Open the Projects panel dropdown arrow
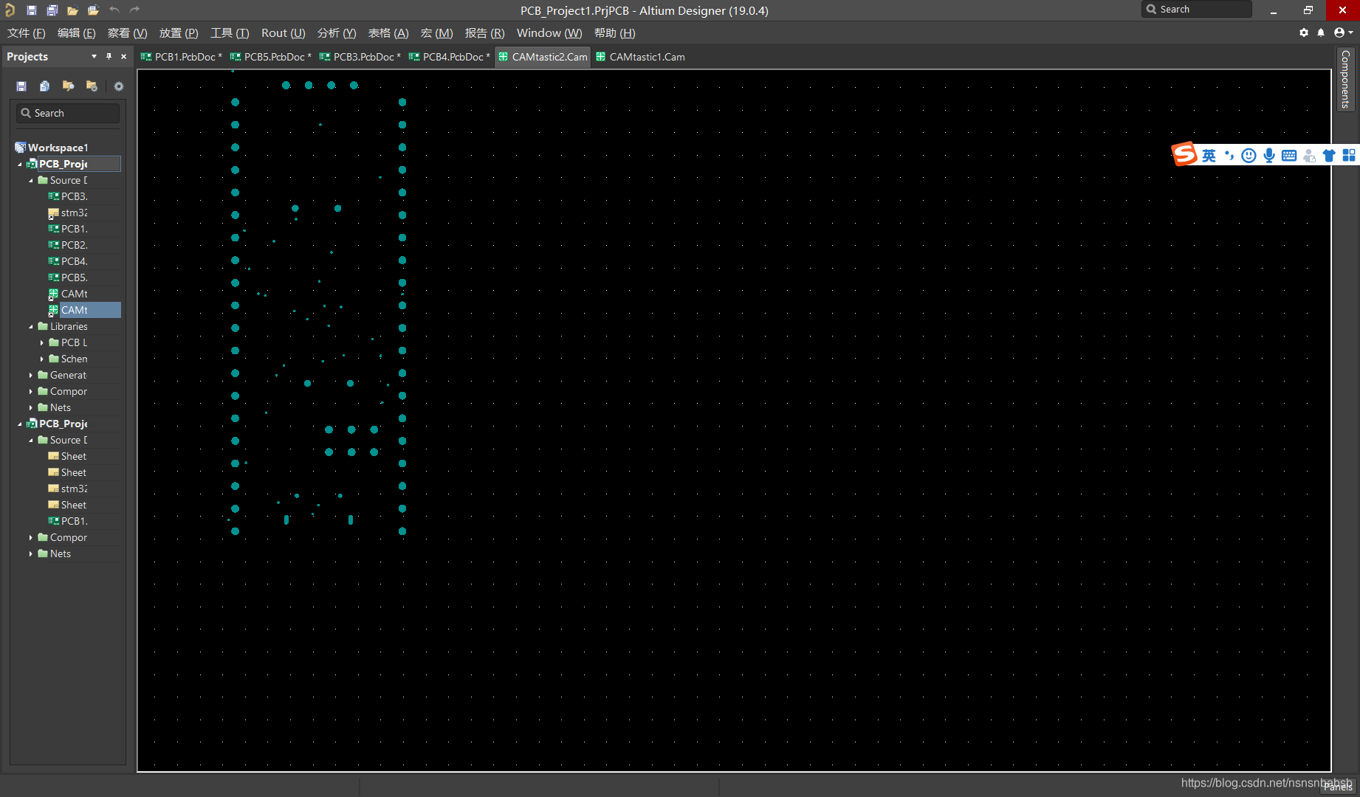Image resolution: width=1360 pixels, height=797 pixels. pyautogui.click(x=94, y=57)
